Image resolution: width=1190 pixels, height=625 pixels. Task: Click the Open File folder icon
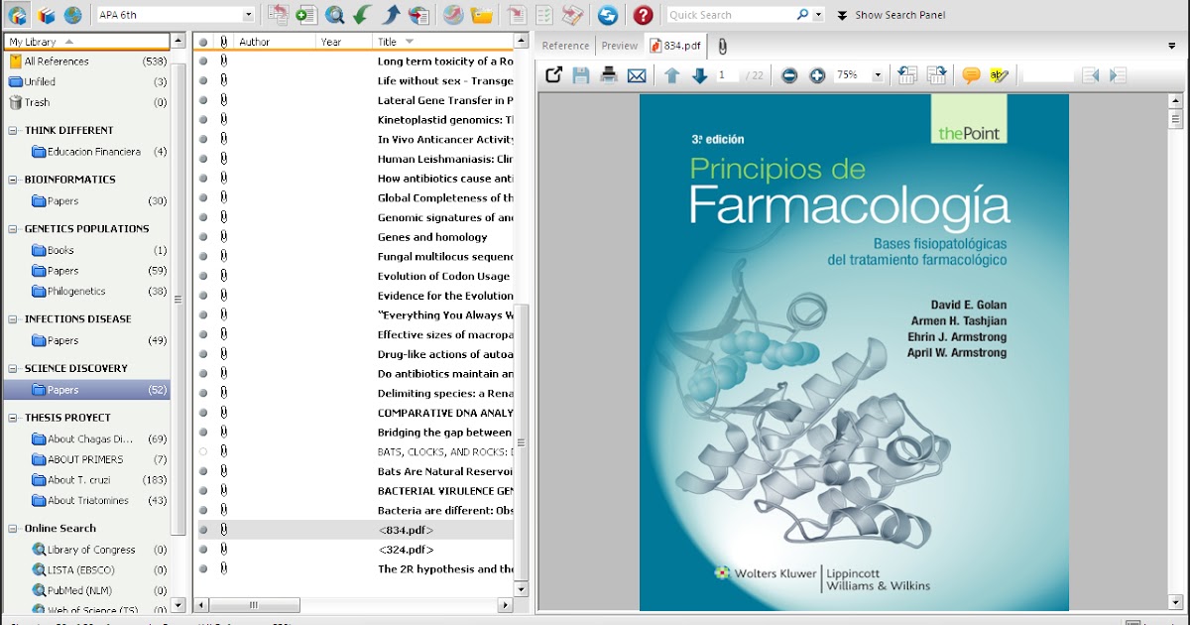(482, 15)
